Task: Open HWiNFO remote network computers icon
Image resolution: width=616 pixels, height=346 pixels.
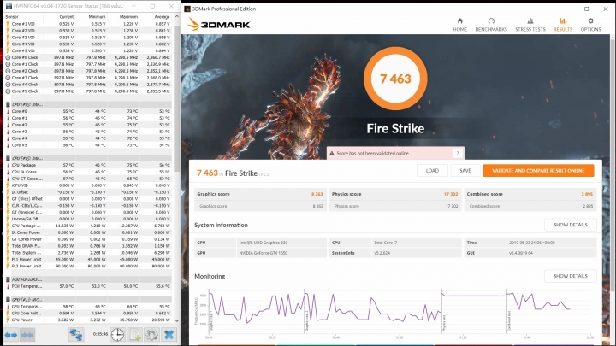Action: [x=76, y=335]
